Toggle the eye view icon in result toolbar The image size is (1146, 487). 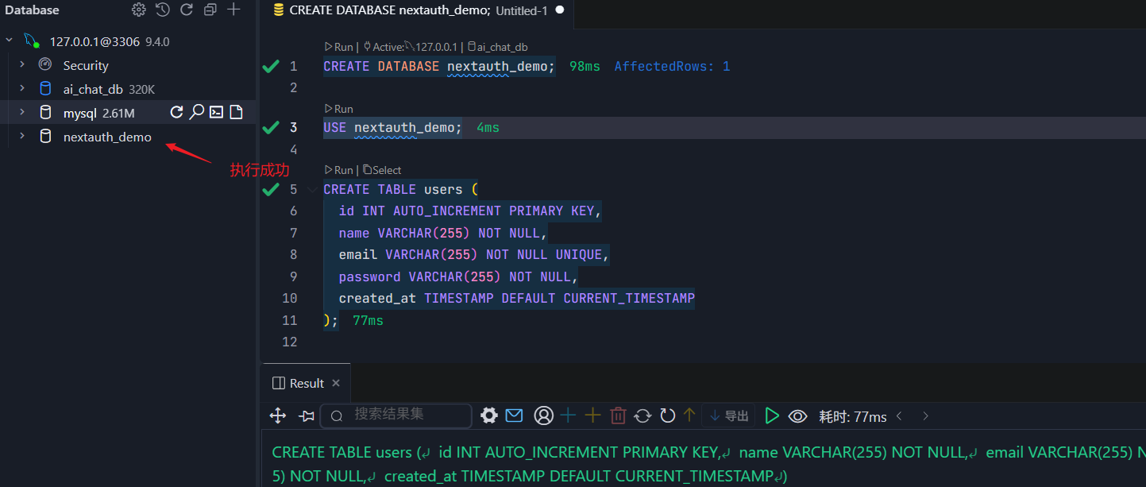[797, 416]
